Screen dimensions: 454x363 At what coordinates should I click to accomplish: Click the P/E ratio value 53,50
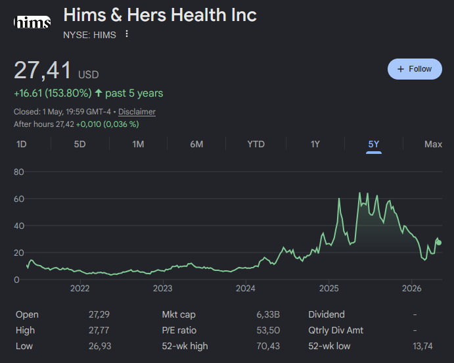coord(268,330)
